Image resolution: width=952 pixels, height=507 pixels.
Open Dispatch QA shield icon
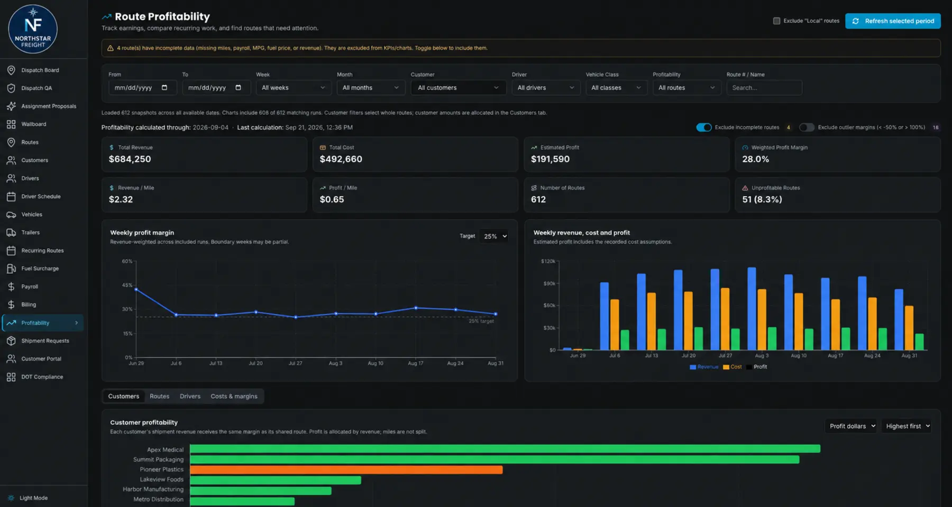pos(11,88)
